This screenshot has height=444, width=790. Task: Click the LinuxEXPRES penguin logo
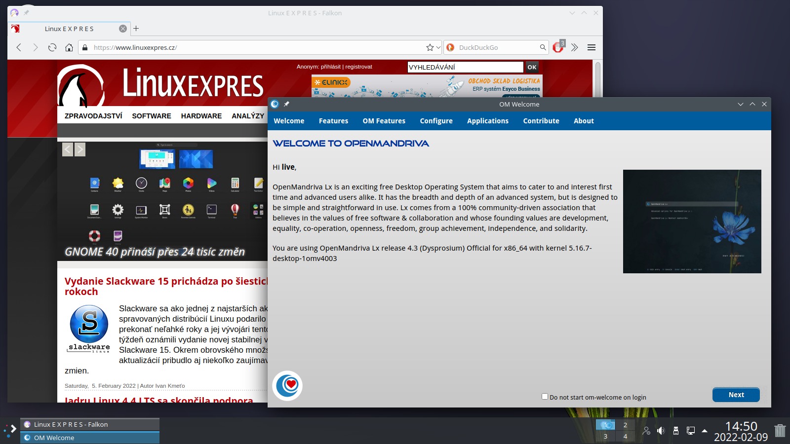[x=81, y=86]
